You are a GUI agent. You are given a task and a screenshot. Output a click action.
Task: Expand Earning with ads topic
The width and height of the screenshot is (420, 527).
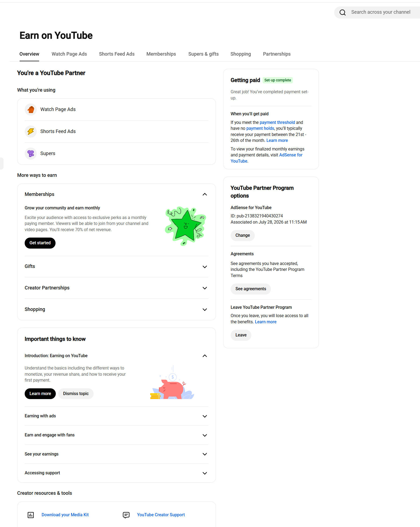click(x=205, y=416)
